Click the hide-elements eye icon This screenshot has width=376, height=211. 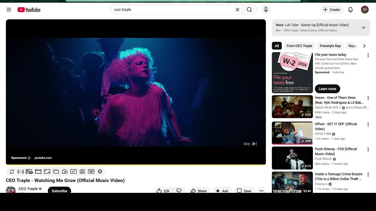coord(29,171)
